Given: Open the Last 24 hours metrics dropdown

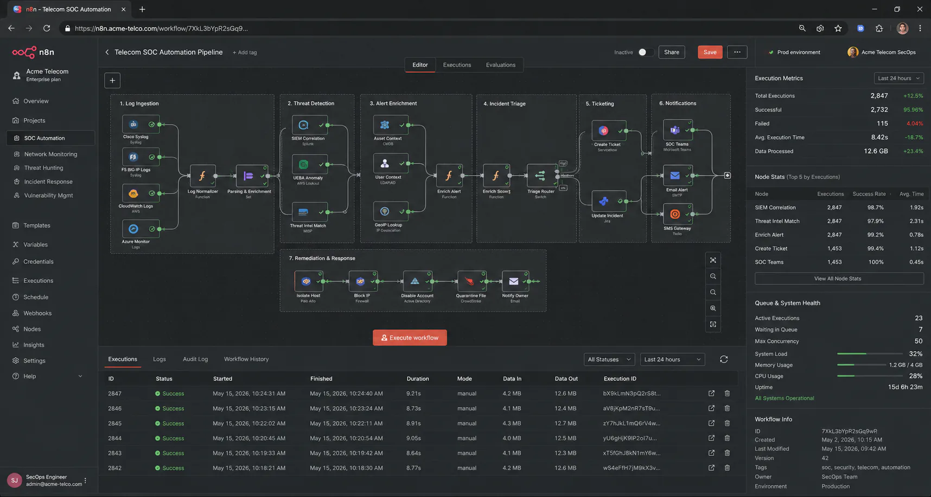Looking at the screenshot, I should pos(898,78).
